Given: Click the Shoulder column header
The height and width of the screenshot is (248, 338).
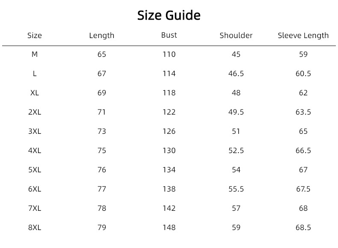Looking at the screenshot, I should click(x=236, y=35).
